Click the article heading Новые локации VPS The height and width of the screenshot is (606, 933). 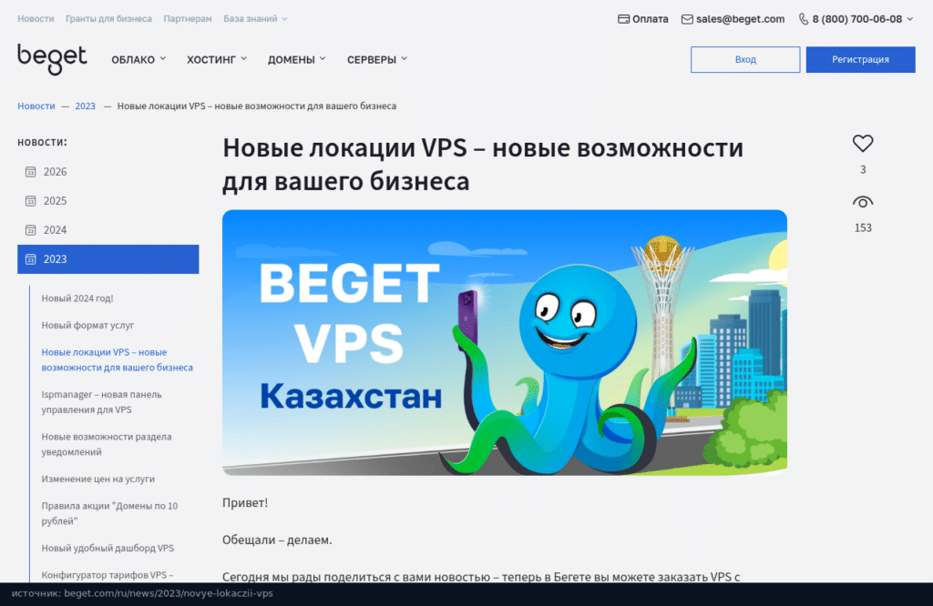point(483,165)
